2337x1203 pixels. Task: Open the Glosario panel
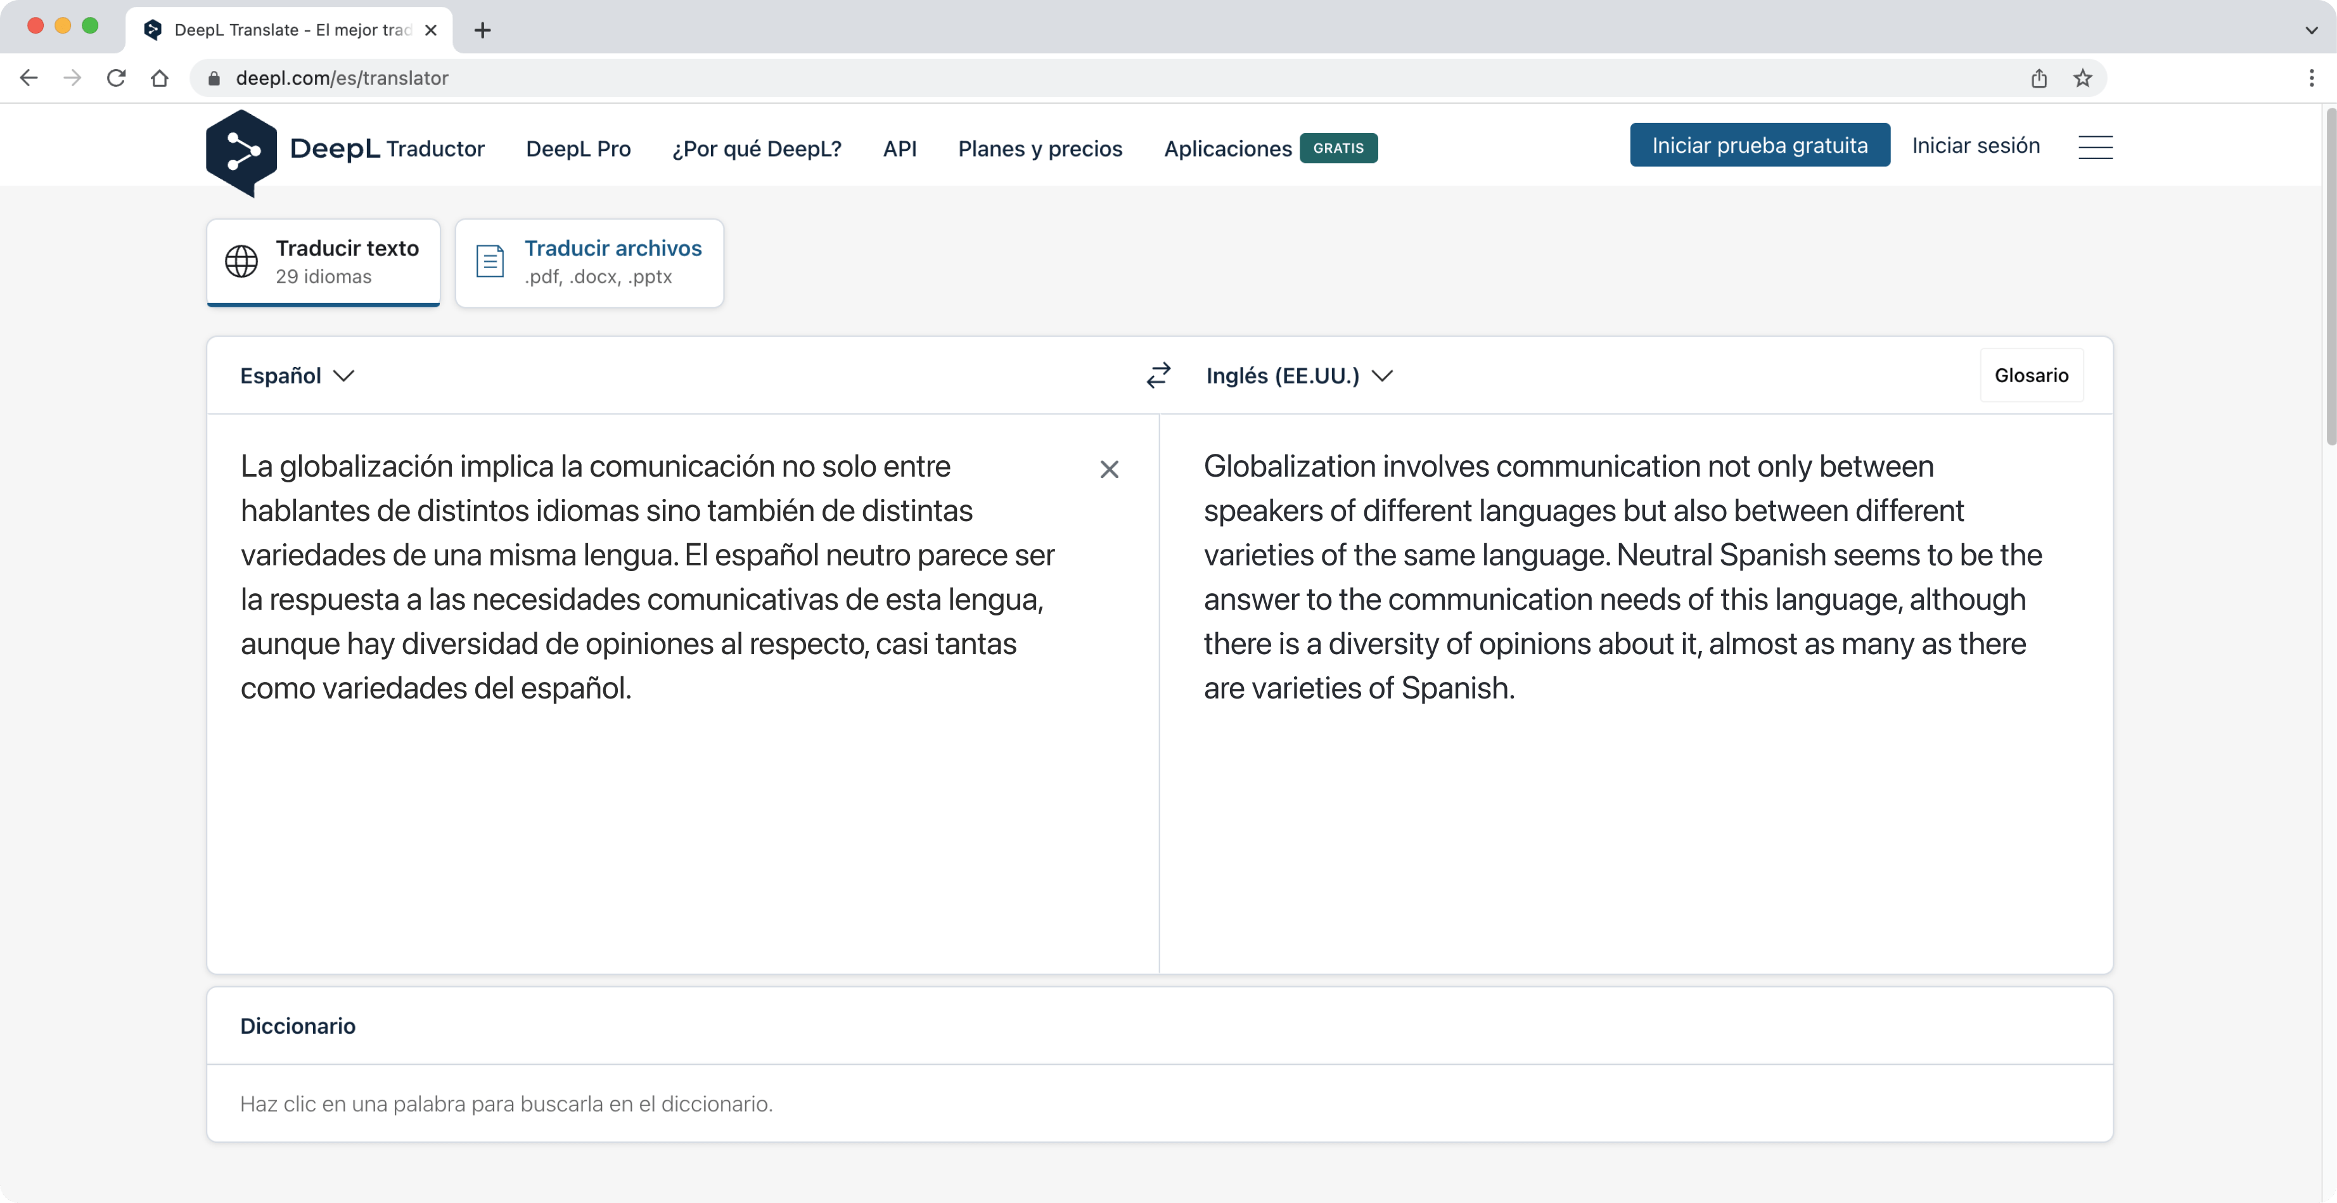[x=2032, y=375]
